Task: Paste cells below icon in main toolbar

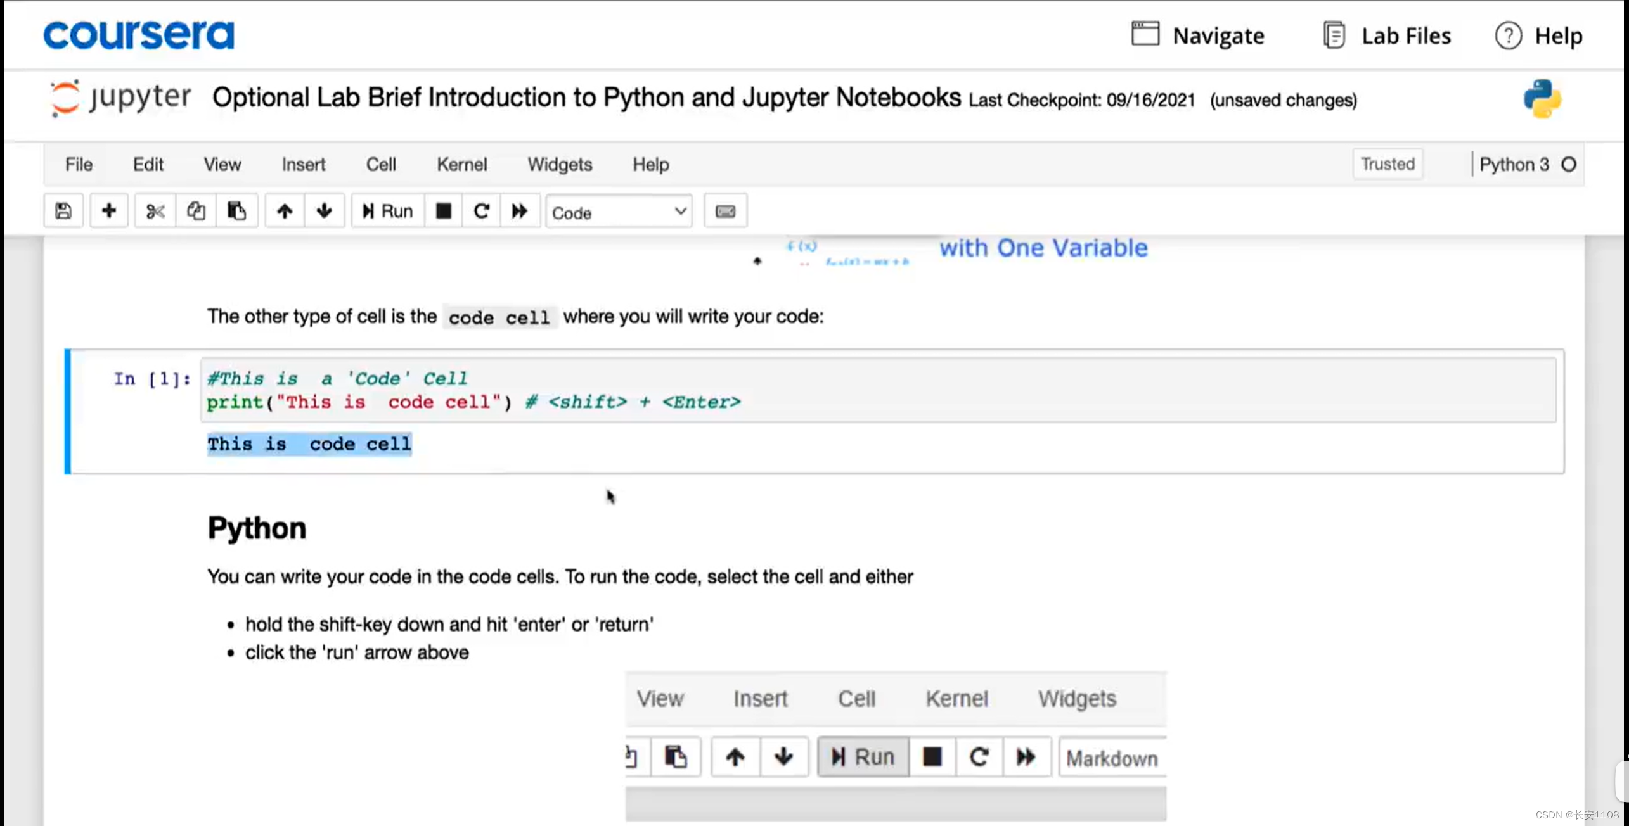Action: [236, 211]
